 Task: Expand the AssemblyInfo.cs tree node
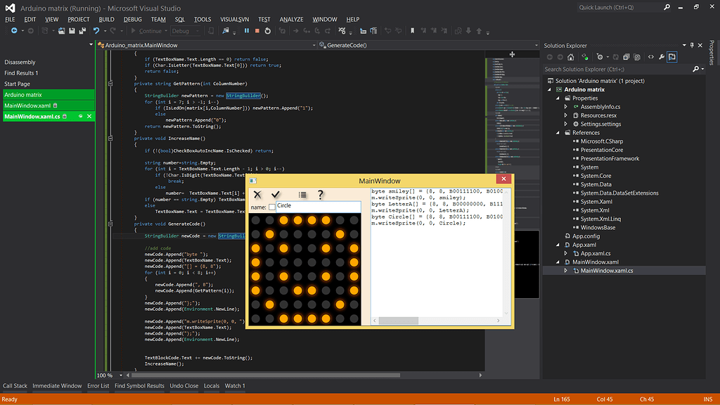(x=566, y=107)
